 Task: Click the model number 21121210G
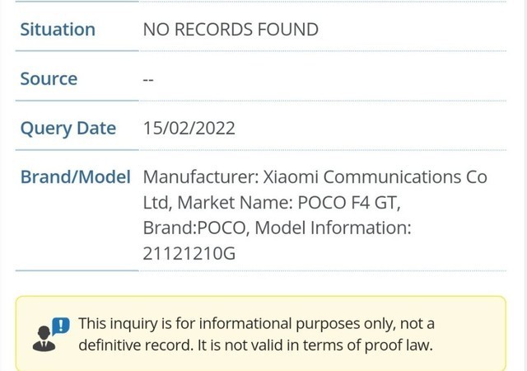(189, 254)
